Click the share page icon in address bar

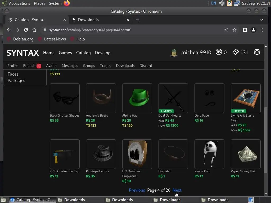(x=226, y=30)
